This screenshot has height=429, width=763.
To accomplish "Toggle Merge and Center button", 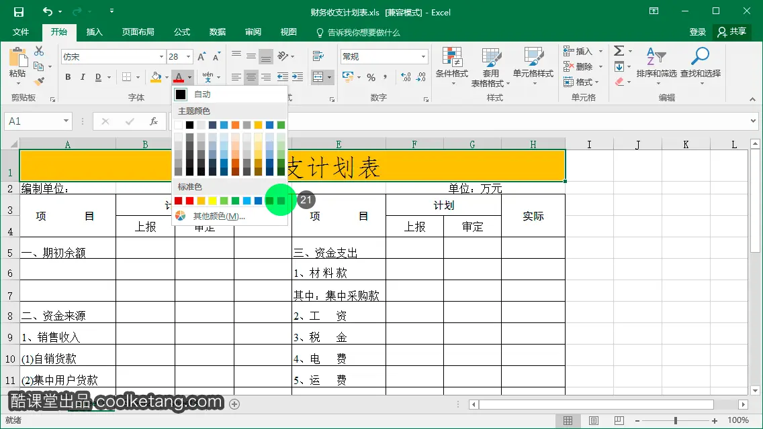I will click(x=318, y=77).
